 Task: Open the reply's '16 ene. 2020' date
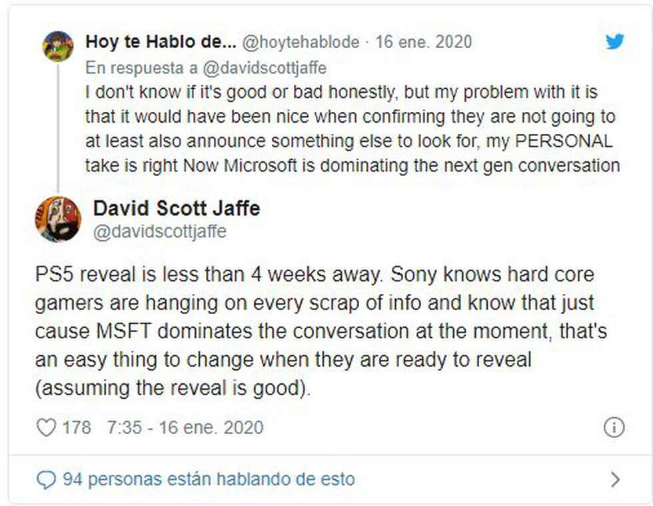[424, 42]
